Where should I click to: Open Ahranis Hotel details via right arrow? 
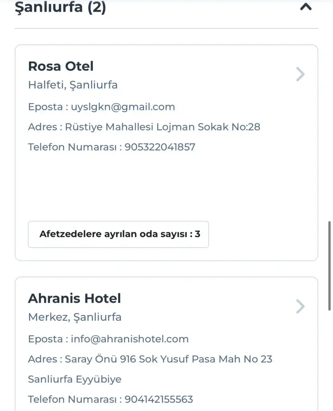click(300, 306)
